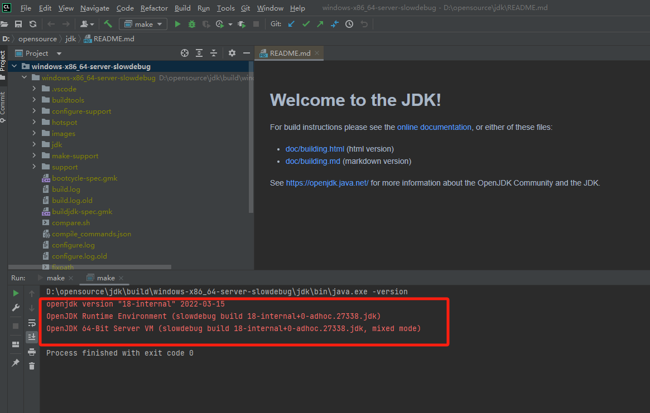Visit the https://openjdk.java.net/ link

tap(327, 183)
